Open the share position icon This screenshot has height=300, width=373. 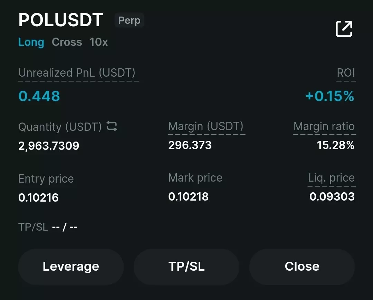344,29
